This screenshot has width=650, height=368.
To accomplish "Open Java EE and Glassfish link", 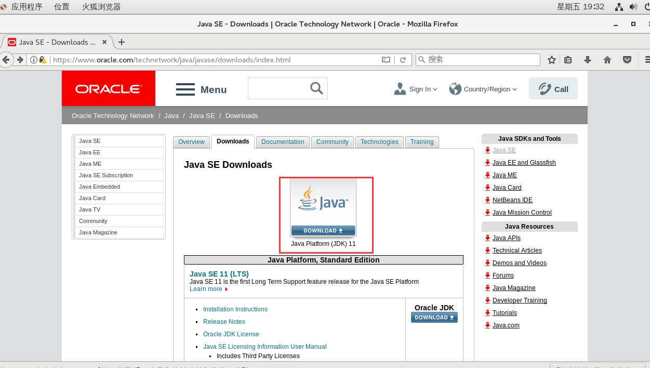I will coord(524,163).
